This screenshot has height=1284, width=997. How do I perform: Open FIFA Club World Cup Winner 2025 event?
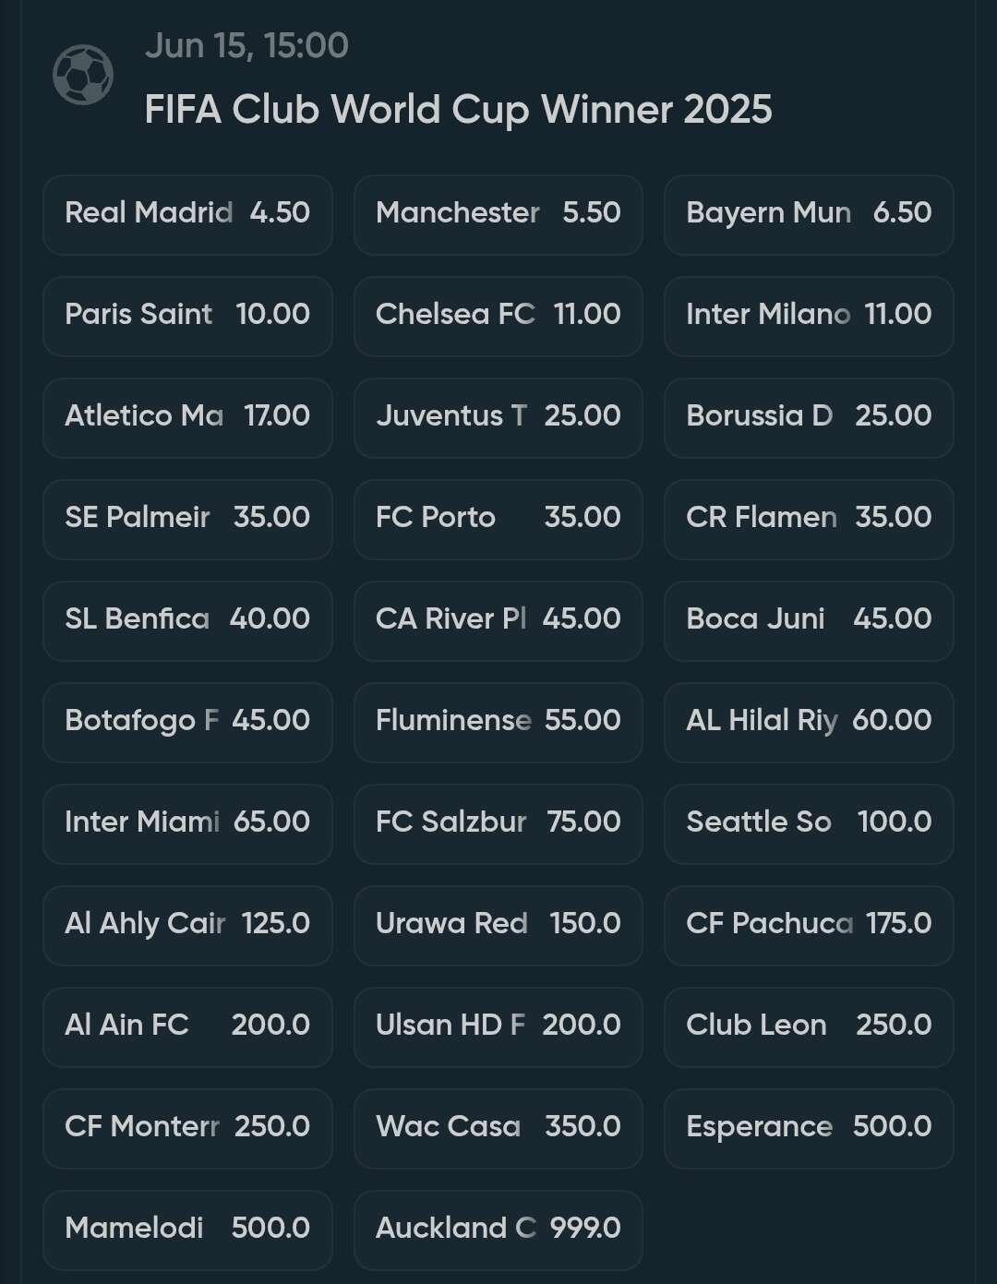click(458, 110)
